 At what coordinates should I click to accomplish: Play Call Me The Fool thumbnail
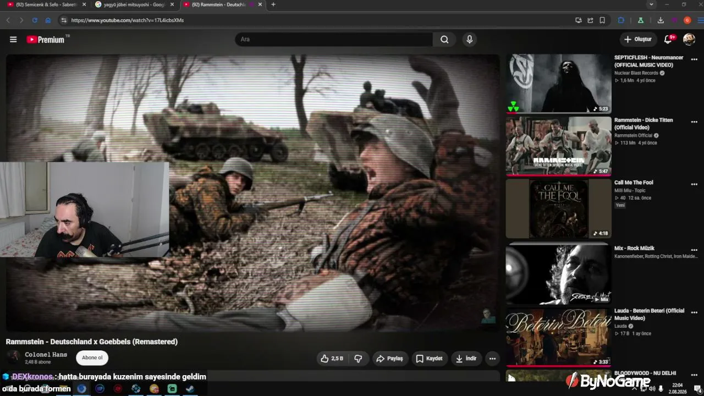(558, 208)
